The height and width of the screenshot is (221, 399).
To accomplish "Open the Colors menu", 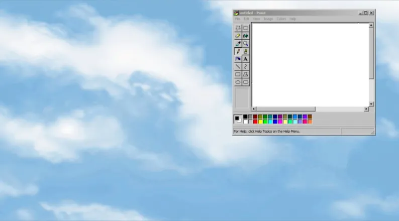I will 281,19.
